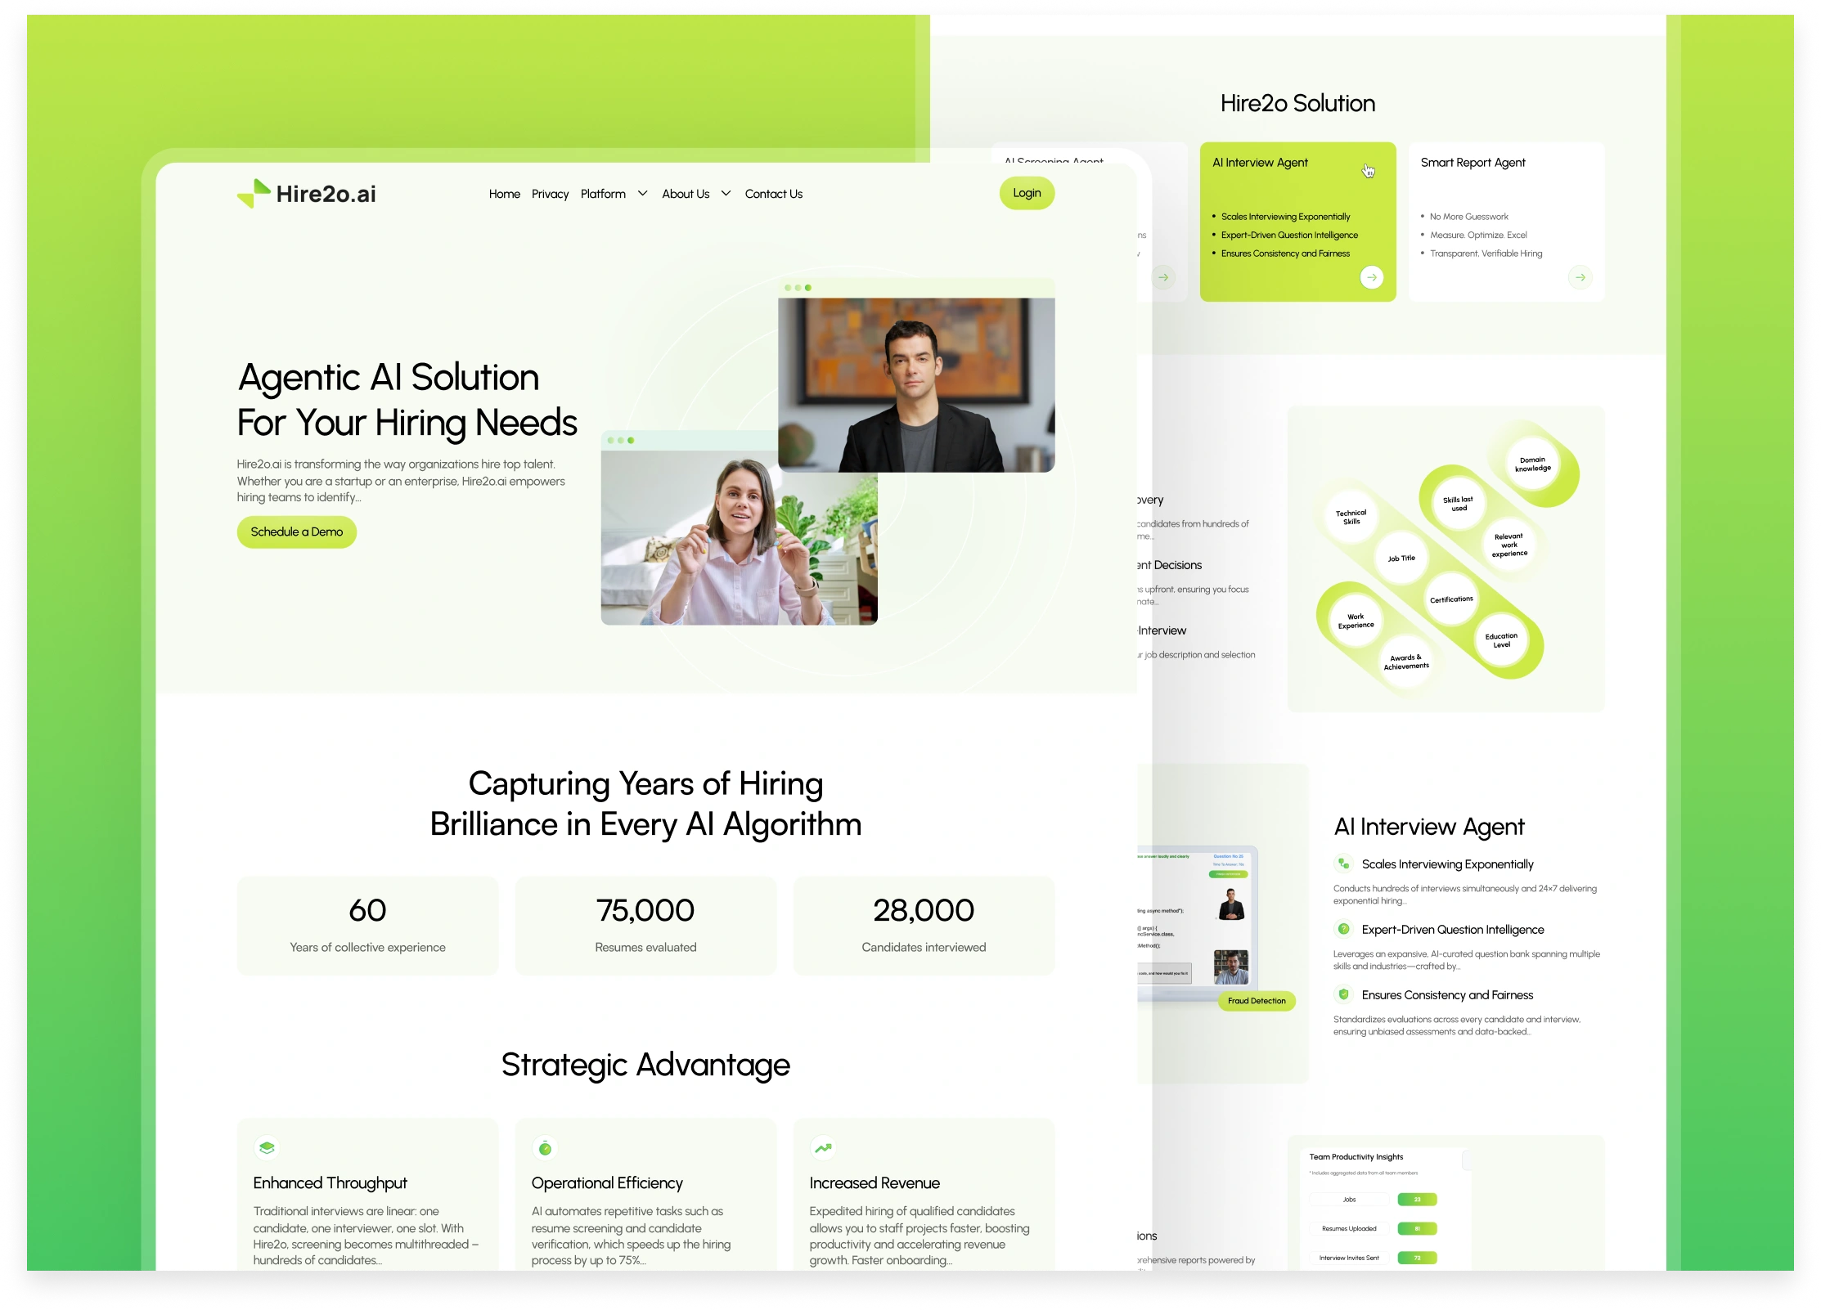Click the Increased Revenue trend icon

[x=823, y=1148]
